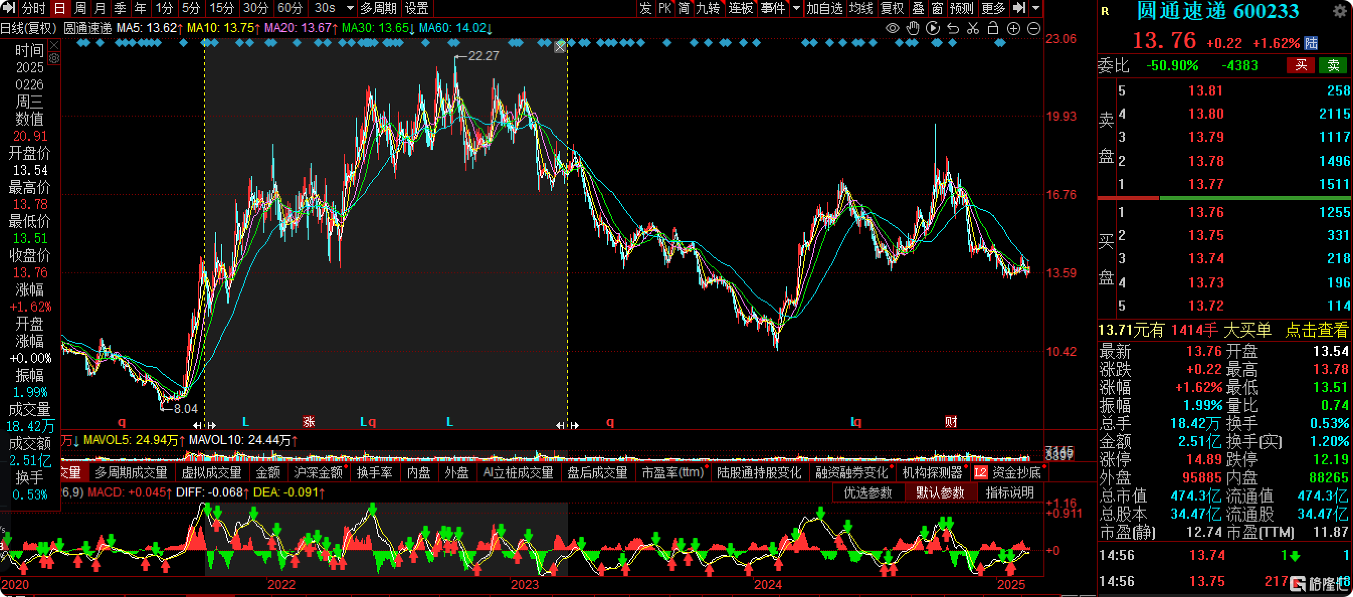Viewport: 1353px width, 597px height.
Task: Click the 陆 stock connect badge
Action: [1311, 43]
